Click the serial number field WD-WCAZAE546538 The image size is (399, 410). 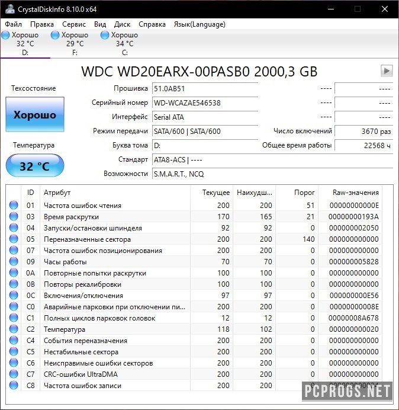point(205,102)
